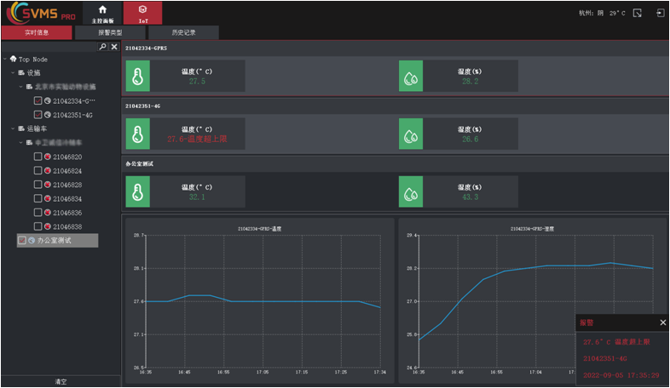The height and width of the screenshot is (388, 670).
Task: Collapse the Top Node tree
Action: point(5,60)
